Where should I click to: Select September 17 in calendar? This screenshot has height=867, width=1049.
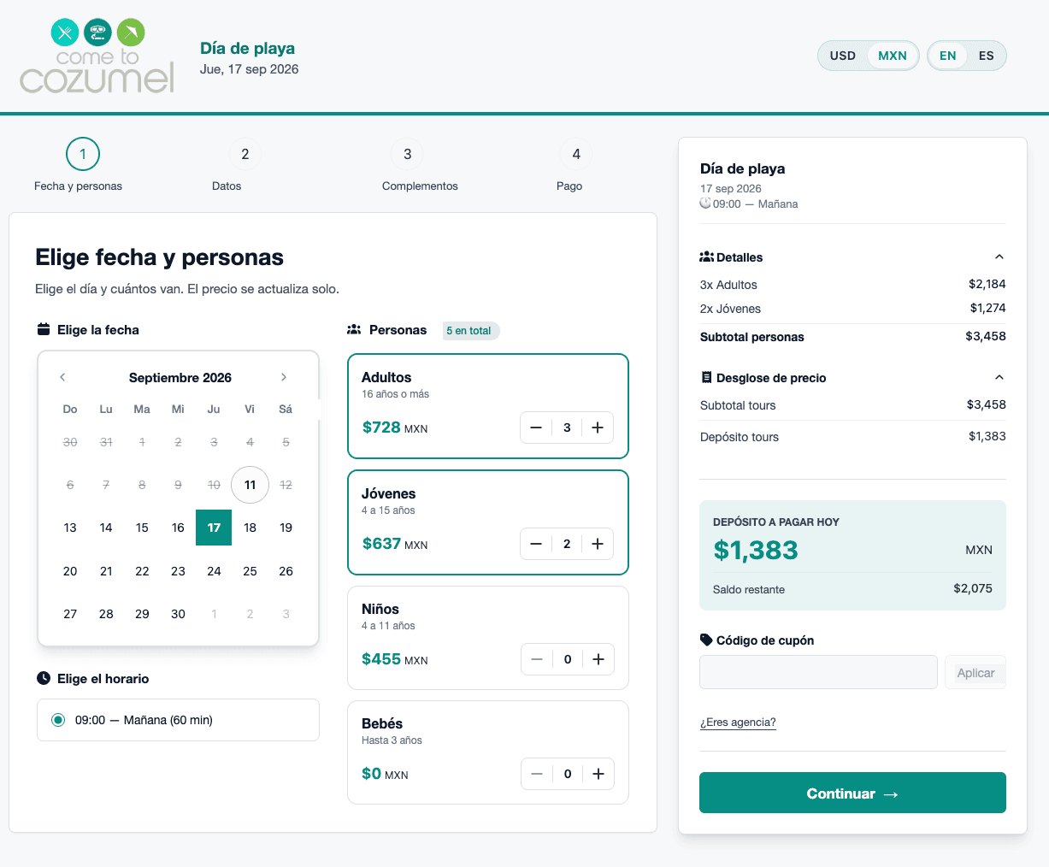[214, 528]
